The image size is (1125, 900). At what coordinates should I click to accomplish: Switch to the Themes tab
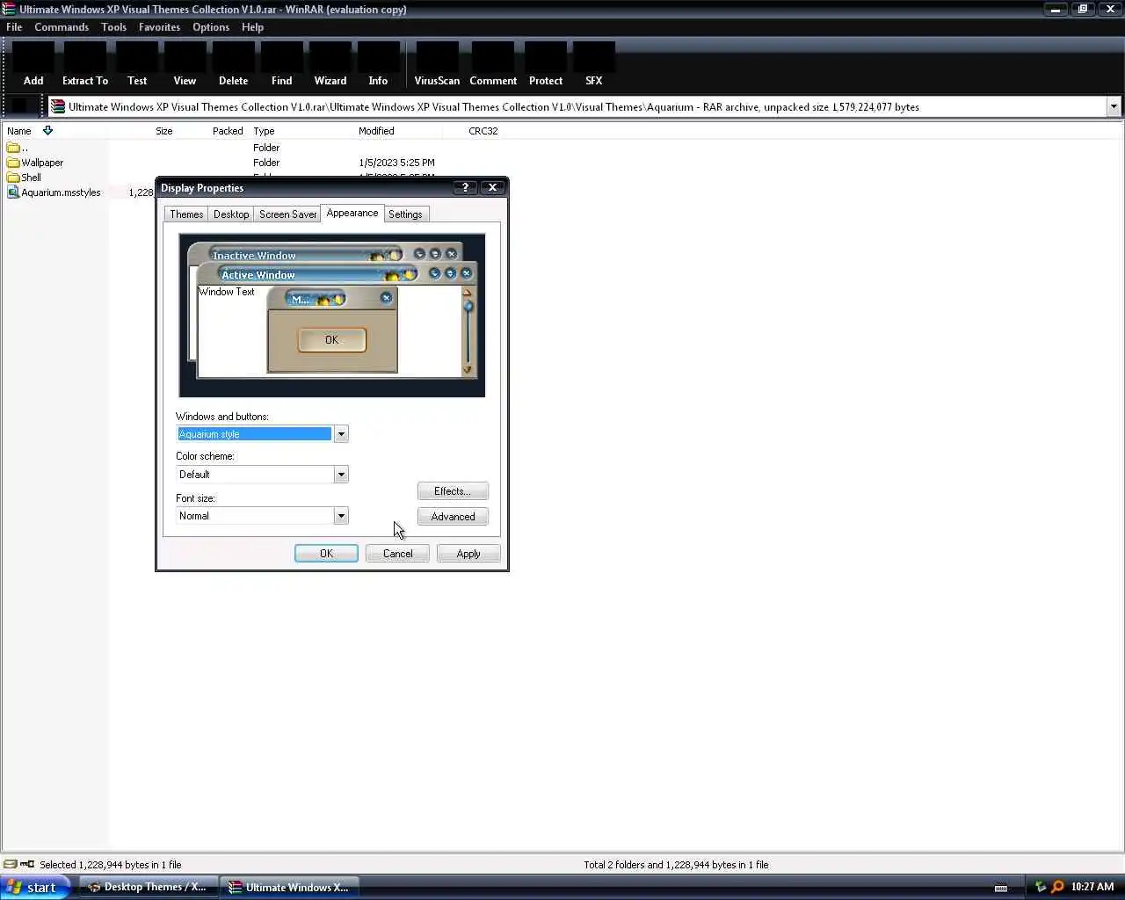click(x=186, y=214)
